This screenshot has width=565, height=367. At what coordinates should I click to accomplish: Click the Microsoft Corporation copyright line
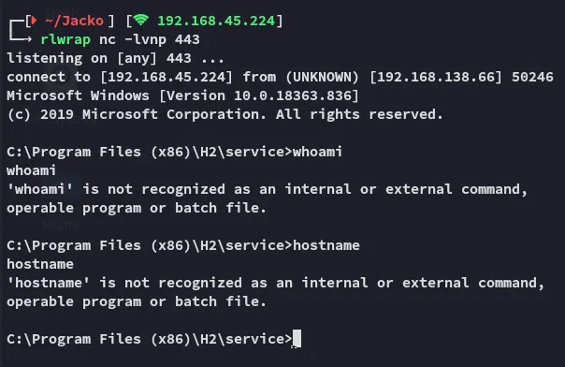(225, 114)
